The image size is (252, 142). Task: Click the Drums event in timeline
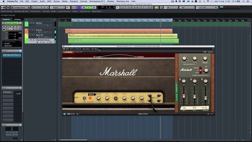pyautogui.click(x=119, y=31)
